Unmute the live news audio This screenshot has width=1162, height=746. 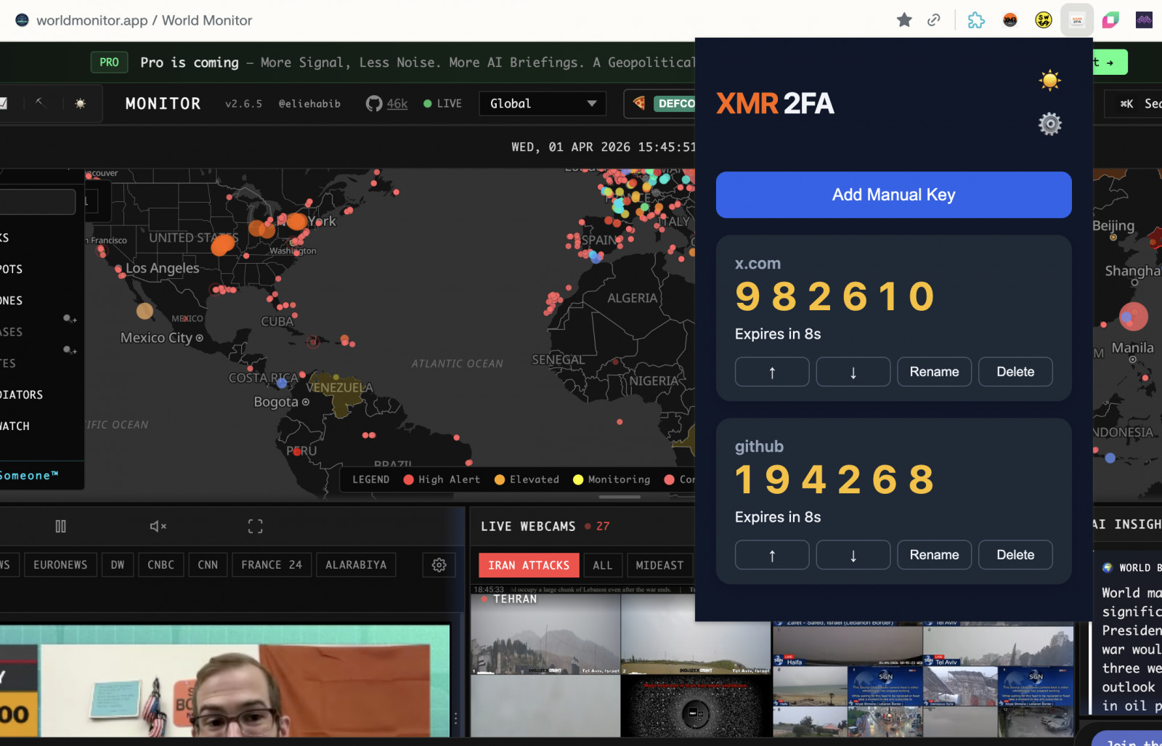pyautogui.click(x=158, y=526)
